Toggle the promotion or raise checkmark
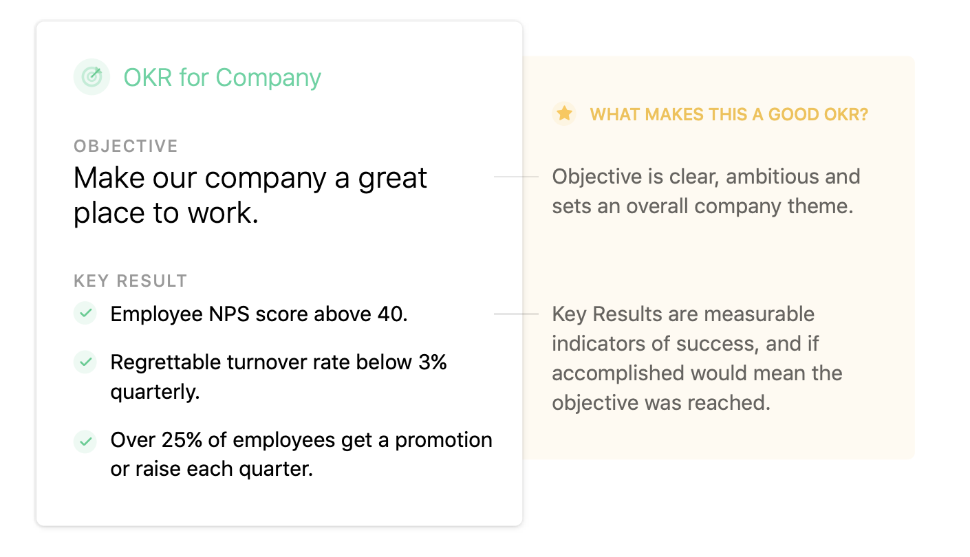The image size is (970, 557). 85,440
